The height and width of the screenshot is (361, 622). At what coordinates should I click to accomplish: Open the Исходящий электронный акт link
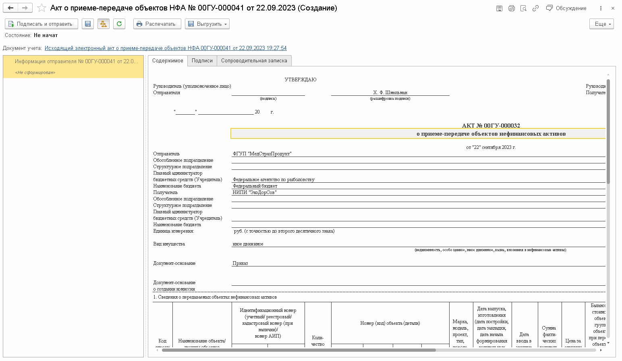[x=166, y=48]
